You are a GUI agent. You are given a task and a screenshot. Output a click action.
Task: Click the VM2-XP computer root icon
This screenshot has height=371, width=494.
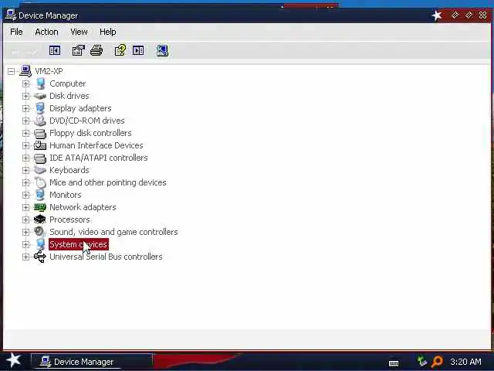point(25,71)
